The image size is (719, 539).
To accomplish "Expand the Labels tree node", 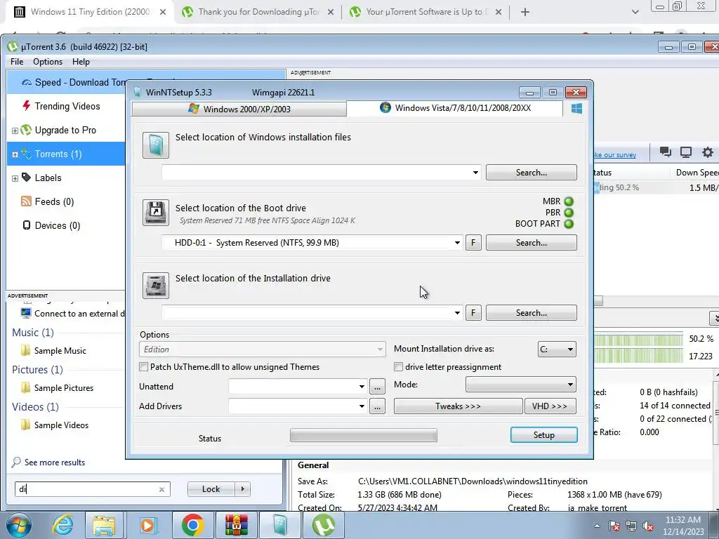I will coord(15,178).
